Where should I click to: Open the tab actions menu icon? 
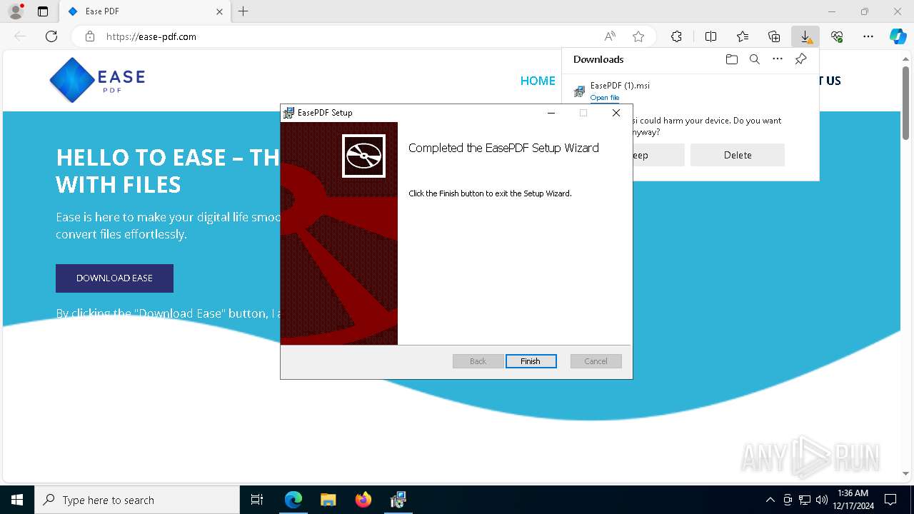43,11
